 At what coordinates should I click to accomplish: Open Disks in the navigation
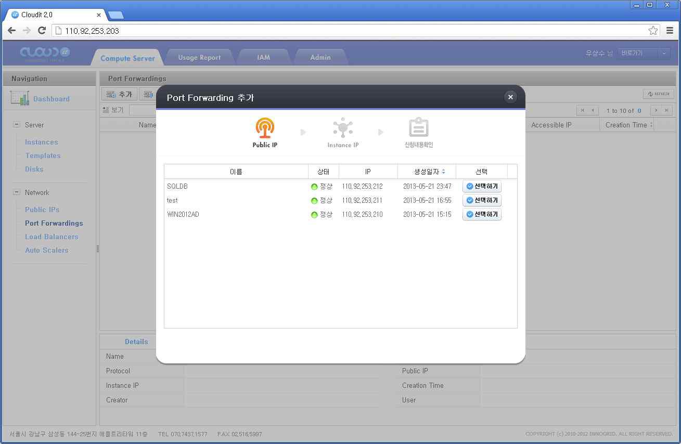tap(34, 169)
